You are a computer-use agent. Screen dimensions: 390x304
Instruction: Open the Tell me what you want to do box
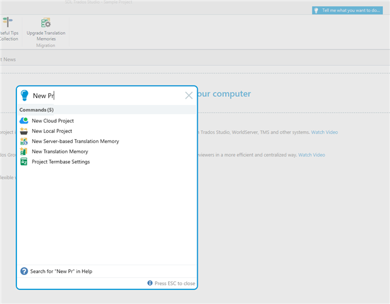tap(347, 11)
